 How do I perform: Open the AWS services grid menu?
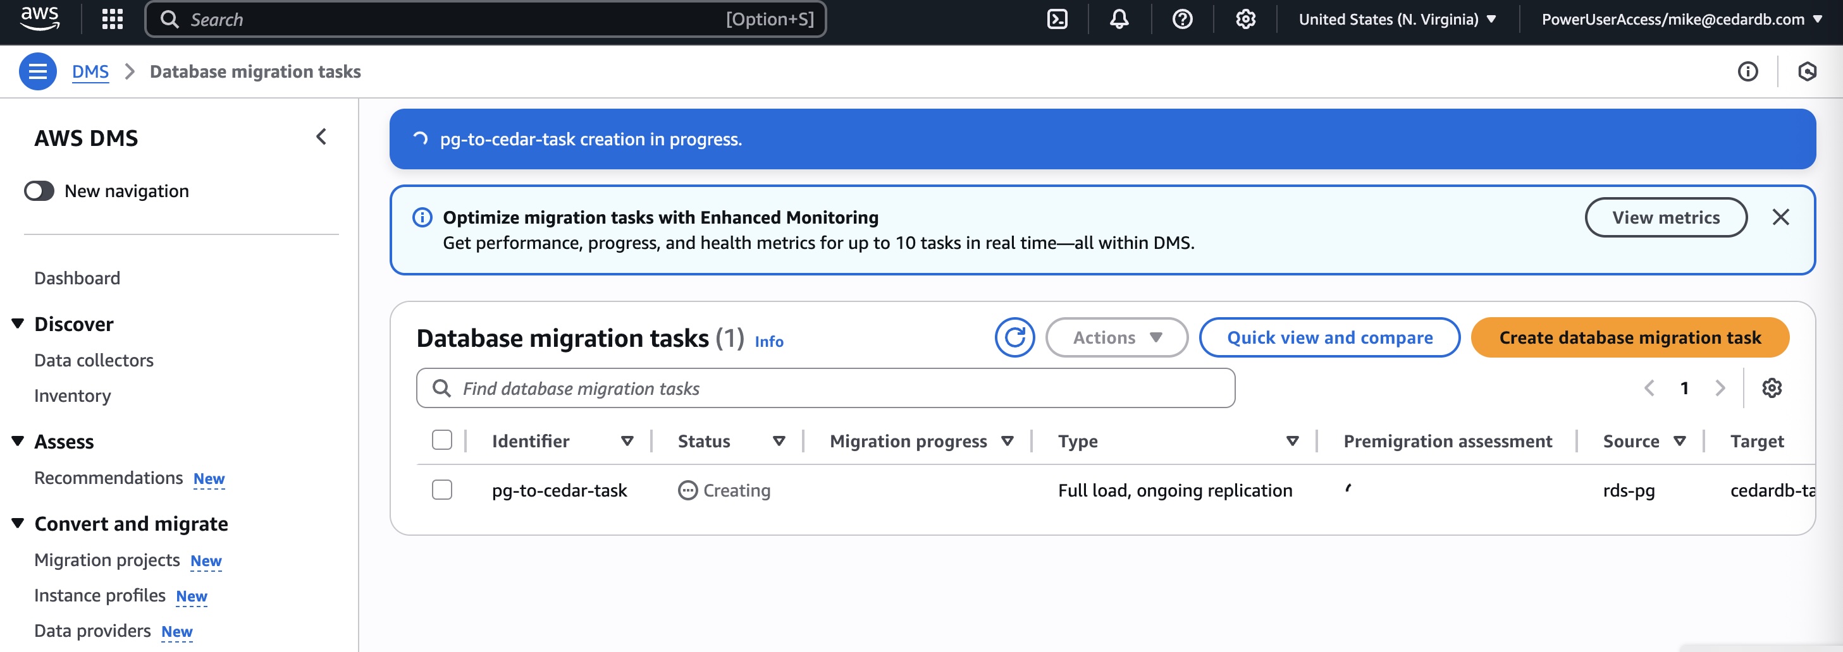(x=111, y=18)
